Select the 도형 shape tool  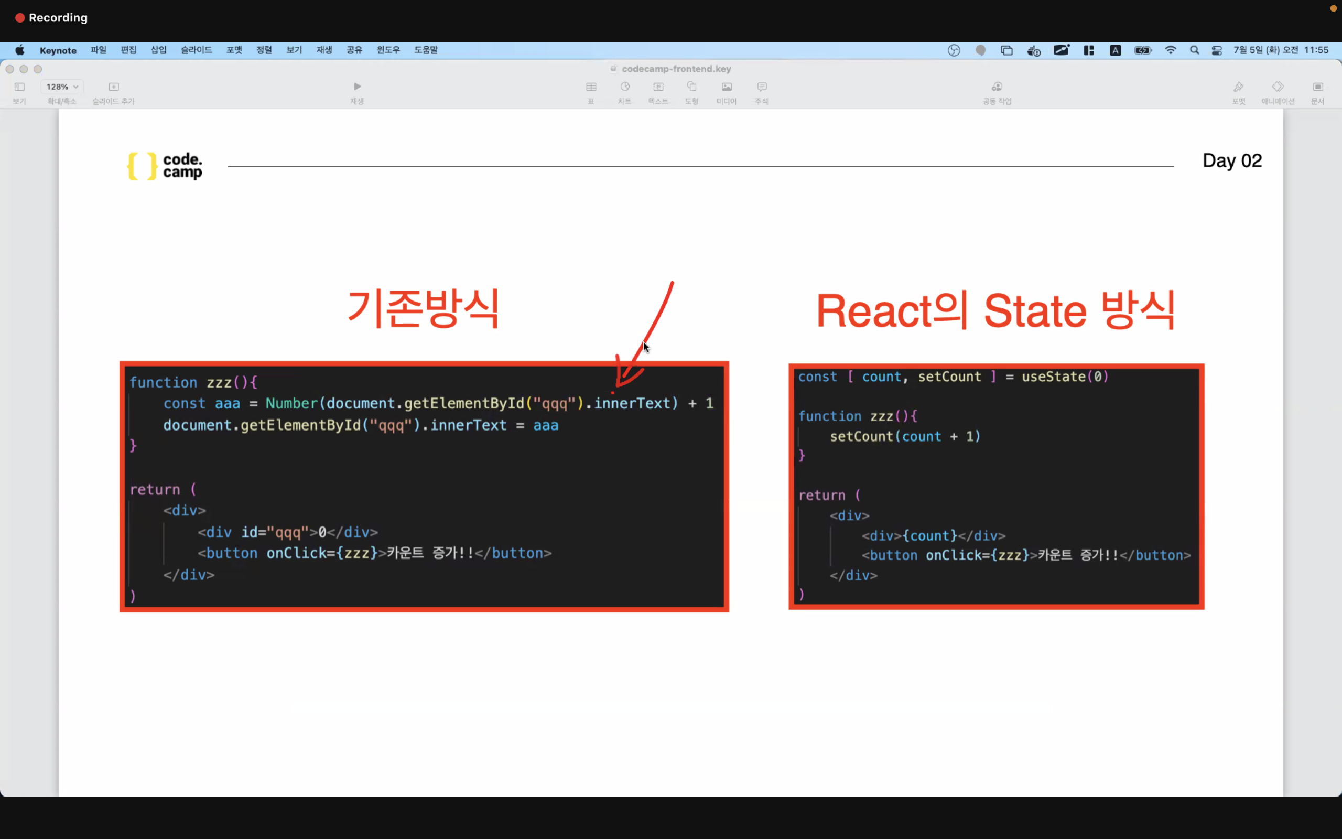click(x=691, y=92)
